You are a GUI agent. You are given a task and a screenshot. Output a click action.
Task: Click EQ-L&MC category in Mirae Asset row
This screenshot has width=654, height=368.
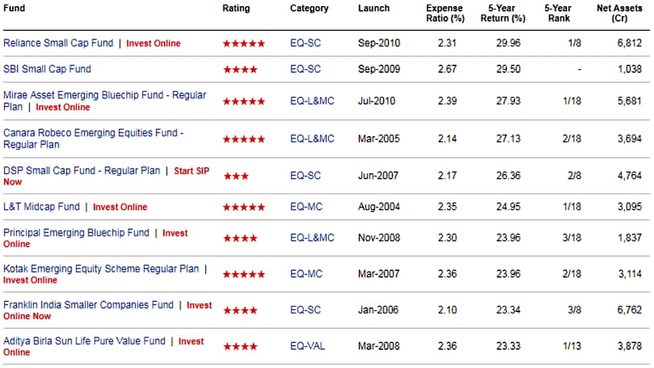tap(312, 101)
